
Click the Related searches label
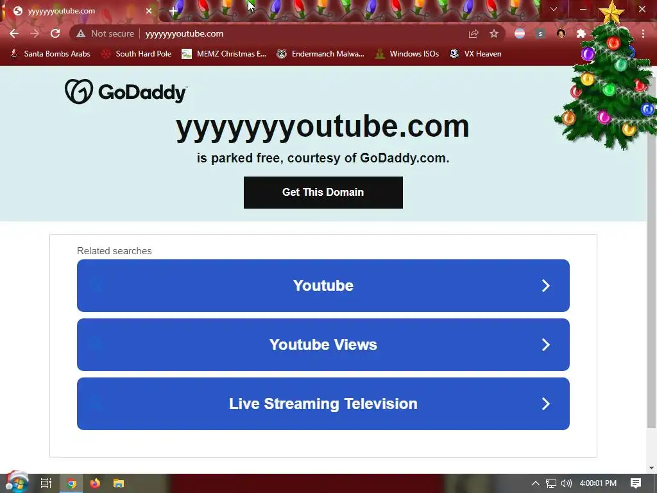tap(114, 251)
